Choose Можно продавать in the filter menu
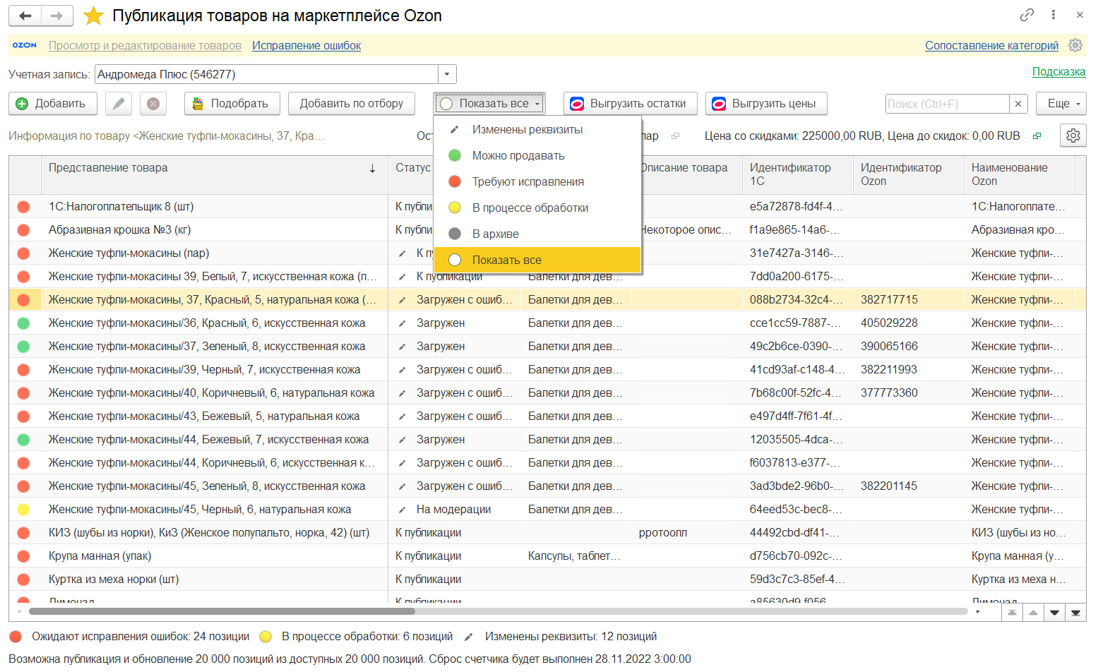The image size is (1098, 672). point(537,156)
